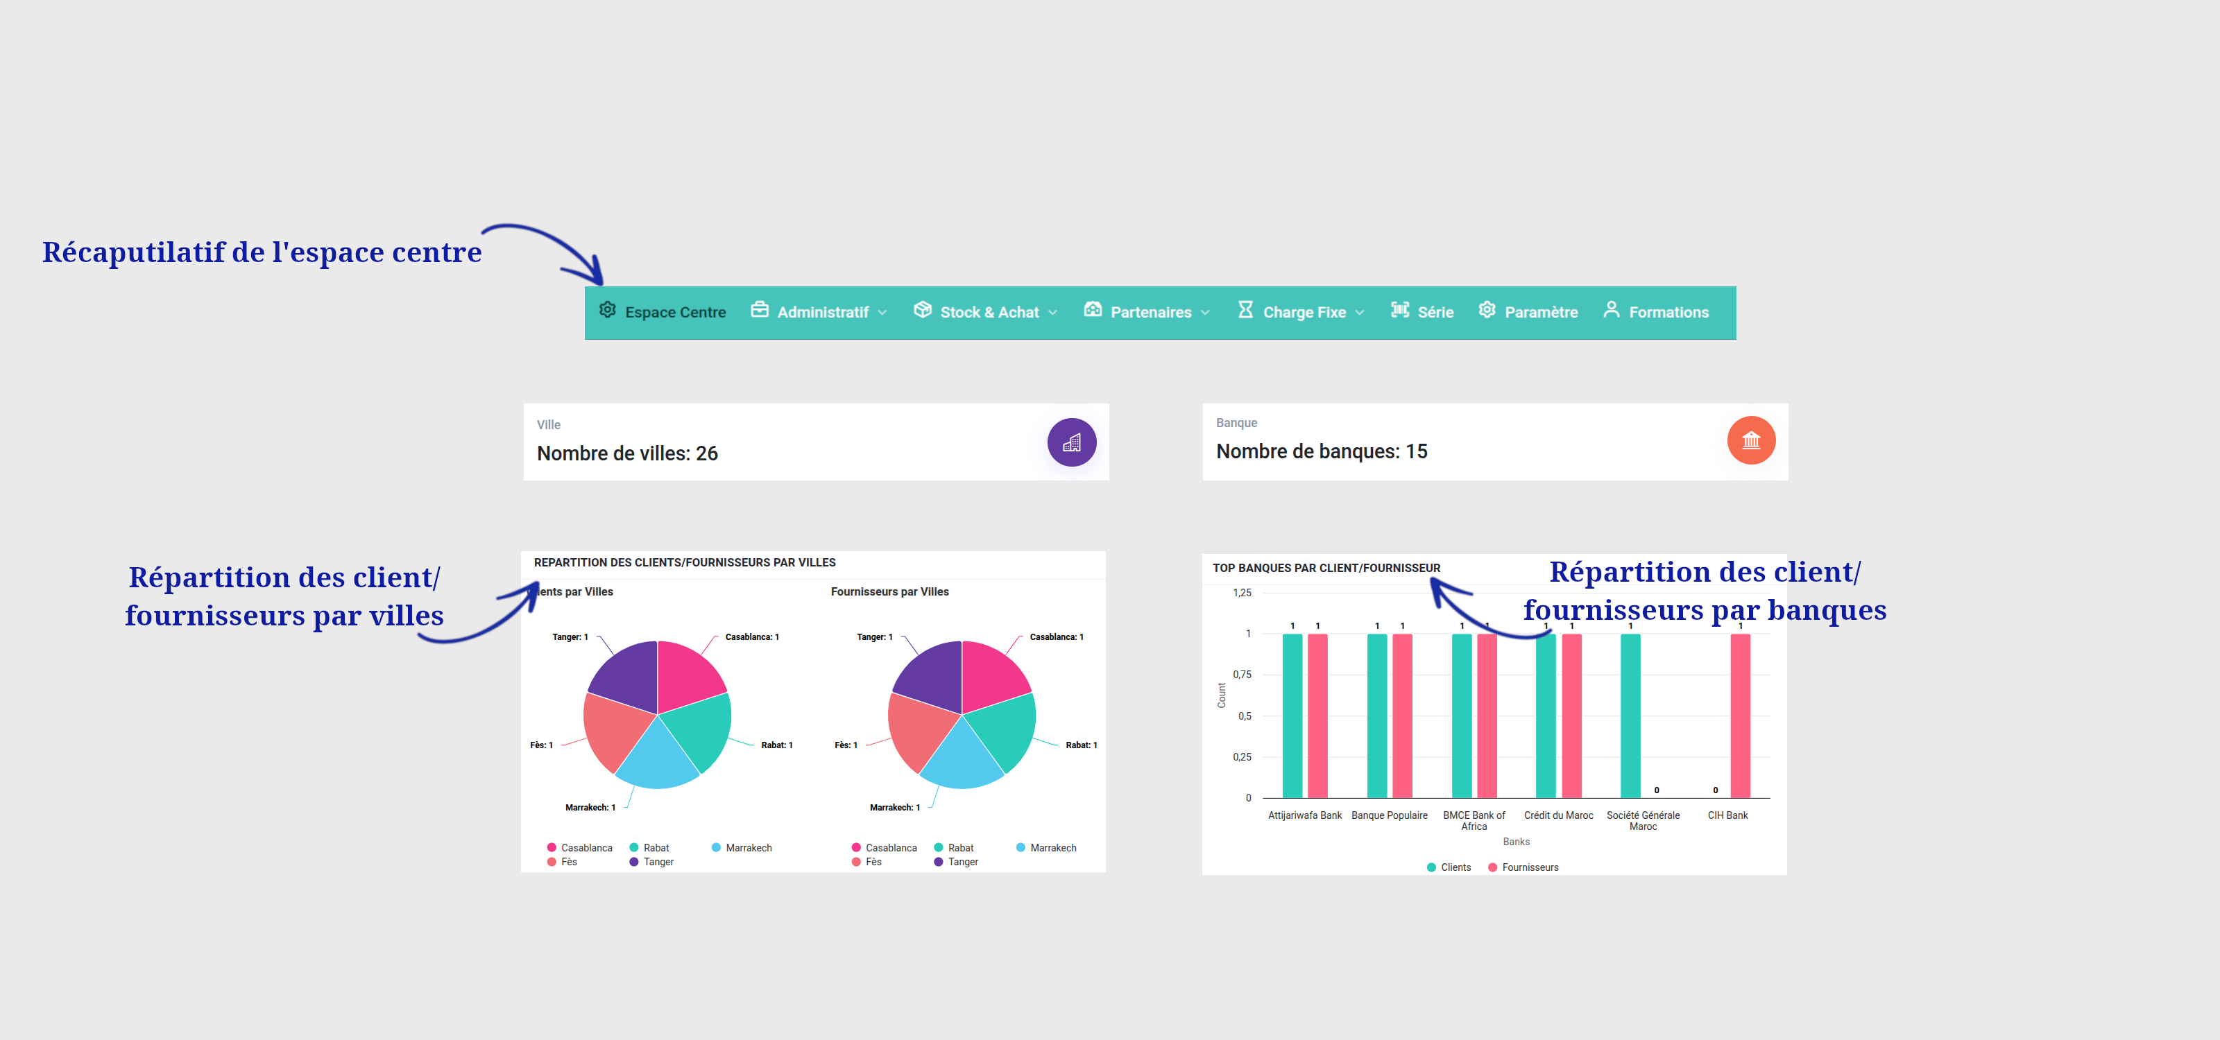Expand the Administratif dropdown chevron
Image resolution: width=2220 pixels, height=1040 pixels.
point(882,313)
